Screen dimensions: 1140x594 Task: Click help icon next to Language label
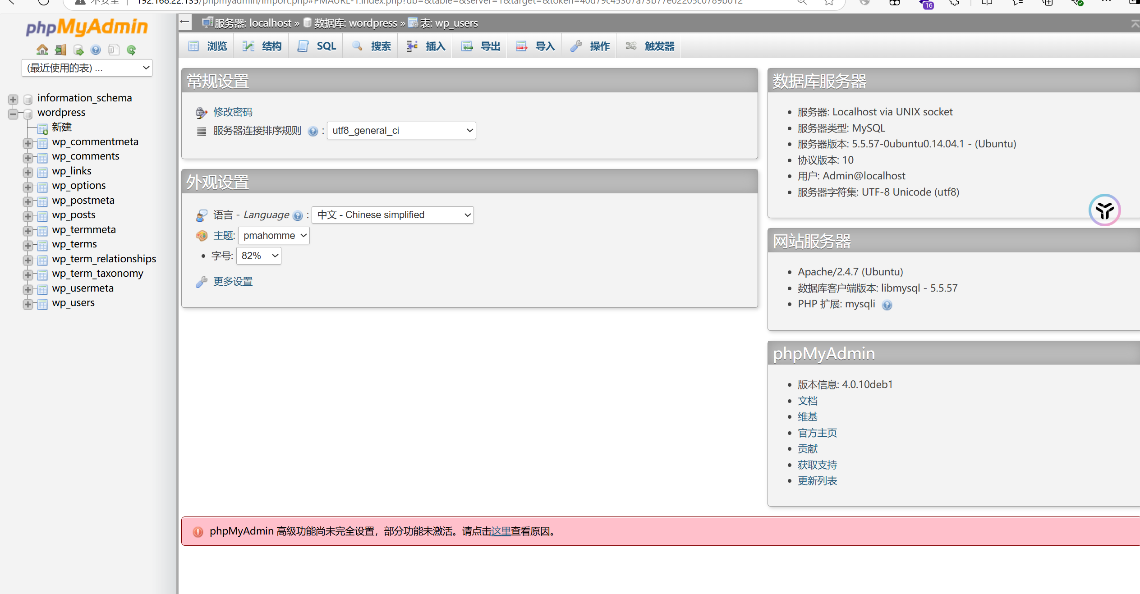(297, 216)
